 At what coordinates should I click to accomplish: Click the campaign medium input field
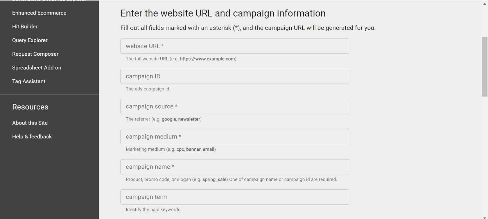(235, 136)
